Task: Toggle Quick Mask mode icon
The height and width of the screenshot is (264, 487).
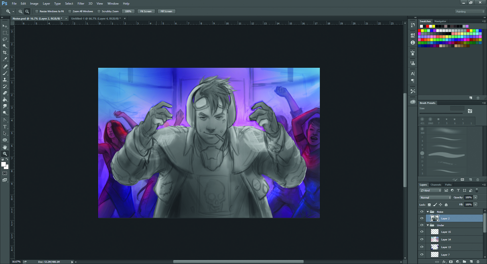Action: tap(5, 173)
